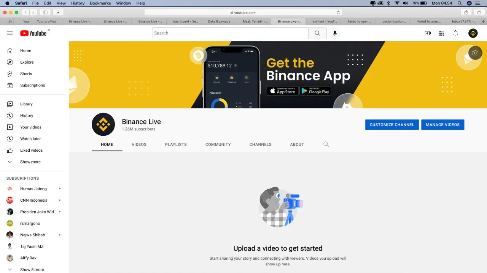The image size is (487, 273).
Task: Open Subscriptions in the sidebar
Action: 32,85
